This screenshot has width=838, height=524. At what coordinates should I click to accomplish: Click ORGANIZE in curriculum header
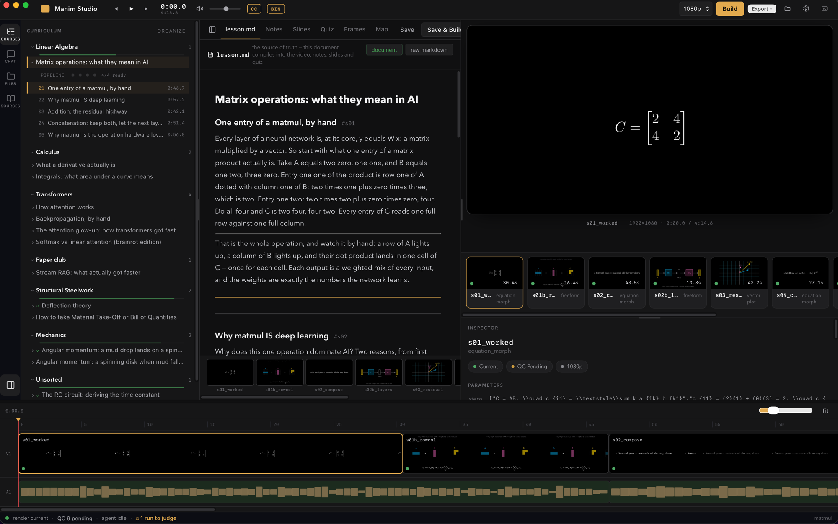(171, 31)
